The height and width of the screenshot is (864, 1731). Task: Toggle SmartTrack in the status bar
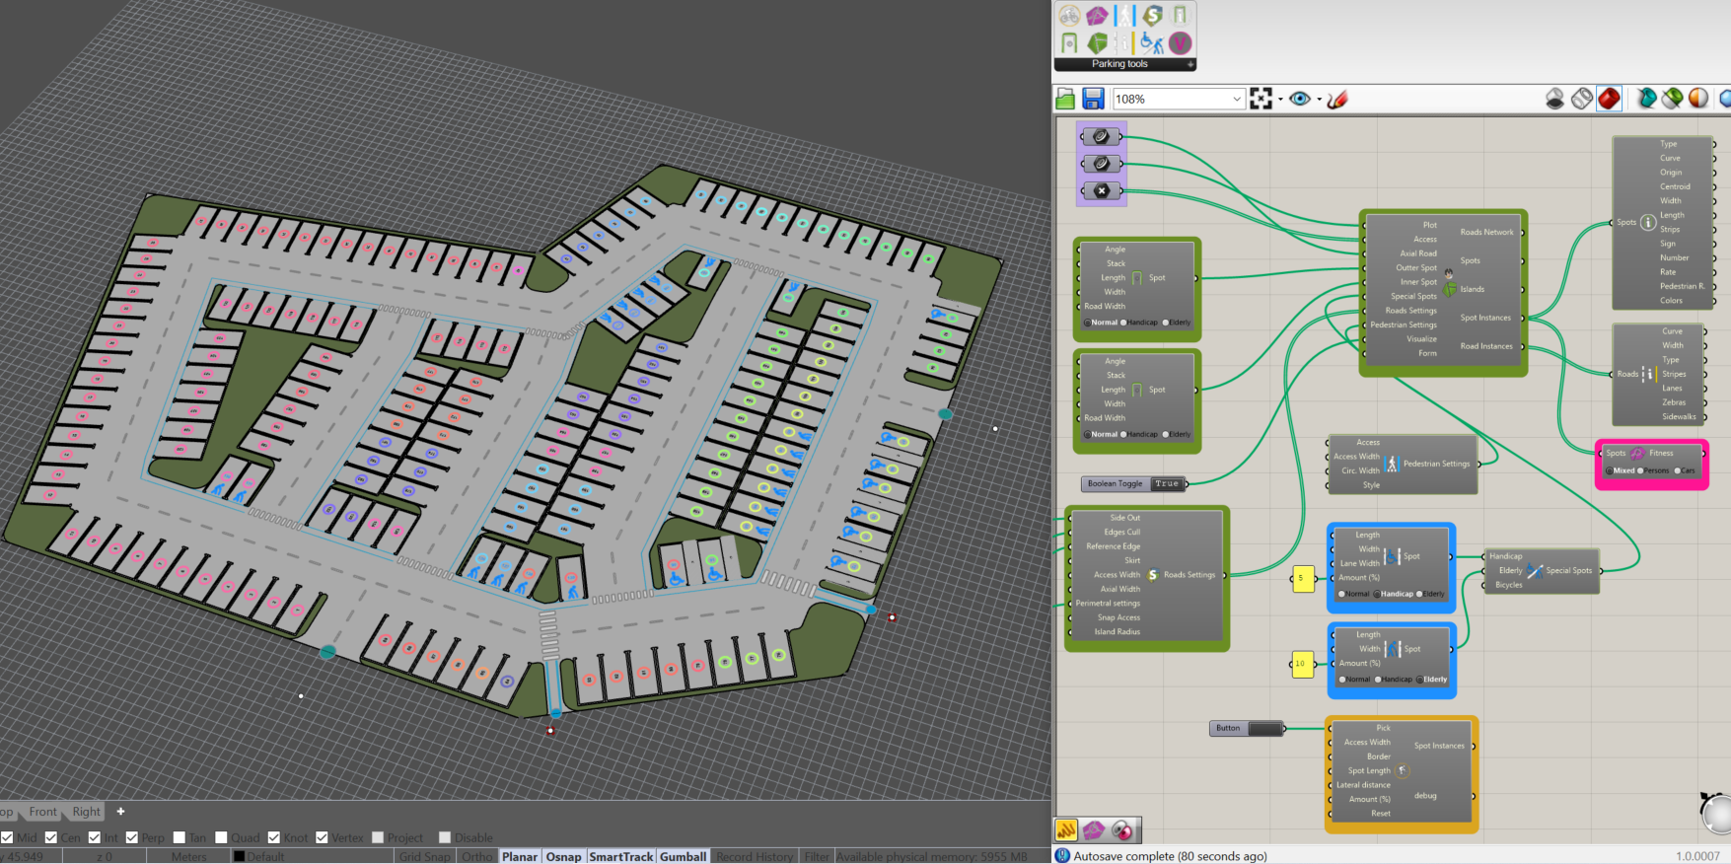click(x=621, y=856)
